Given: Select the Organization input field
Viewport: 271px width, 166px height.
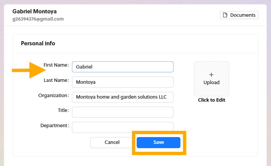Looking at the screenshot, I should [x=123, y=97].
